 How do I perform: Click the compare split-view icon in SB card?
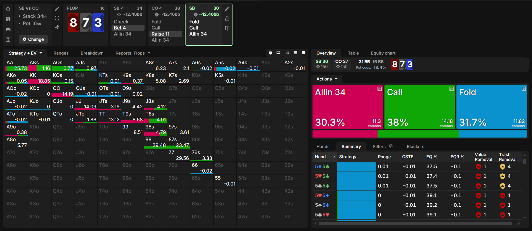coord(227,28)
